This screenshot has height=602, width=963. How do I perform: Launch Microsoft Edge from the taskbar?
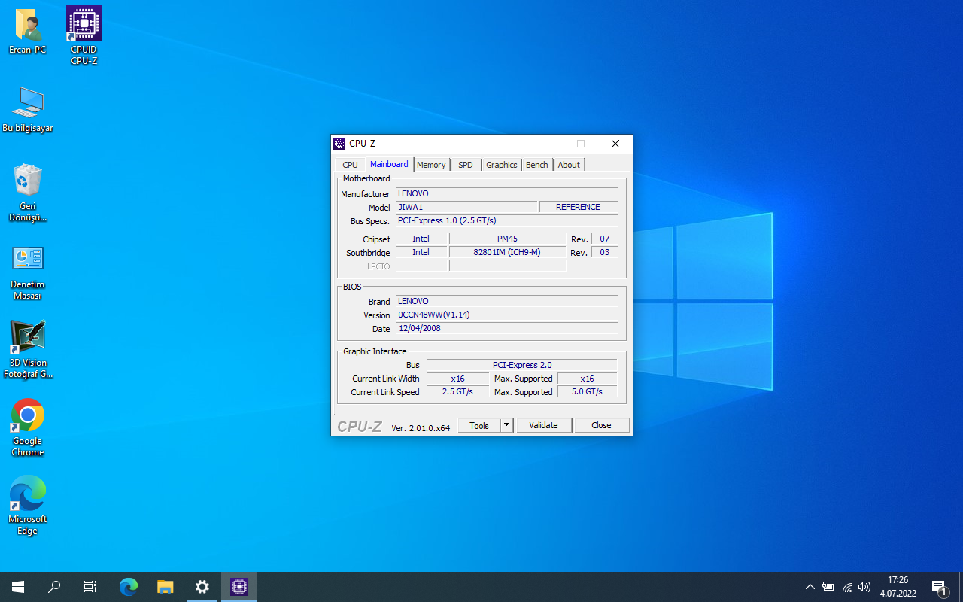pos(129,587)
